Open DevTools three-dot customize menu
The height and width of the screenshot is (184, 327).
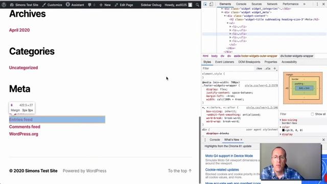coord(317,4)
